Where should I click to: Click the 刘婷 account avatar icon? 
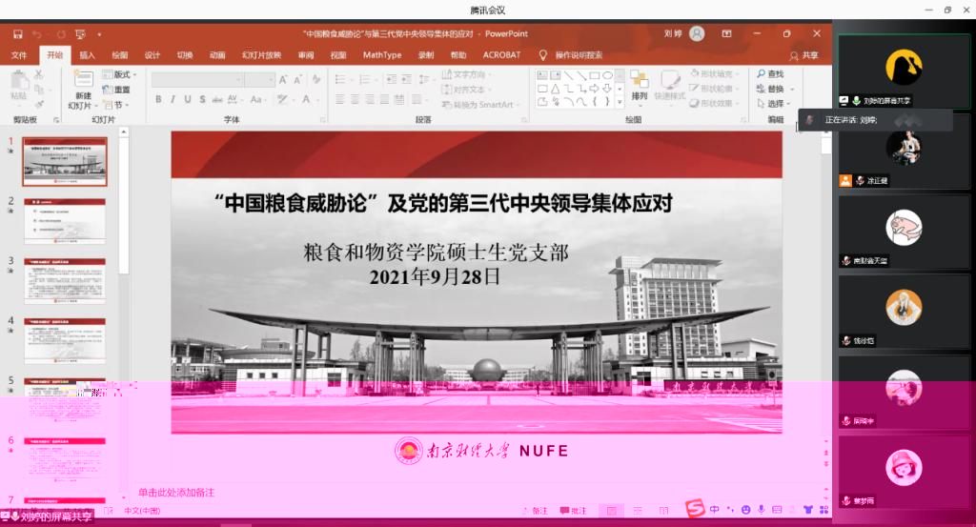pos(697,33)
